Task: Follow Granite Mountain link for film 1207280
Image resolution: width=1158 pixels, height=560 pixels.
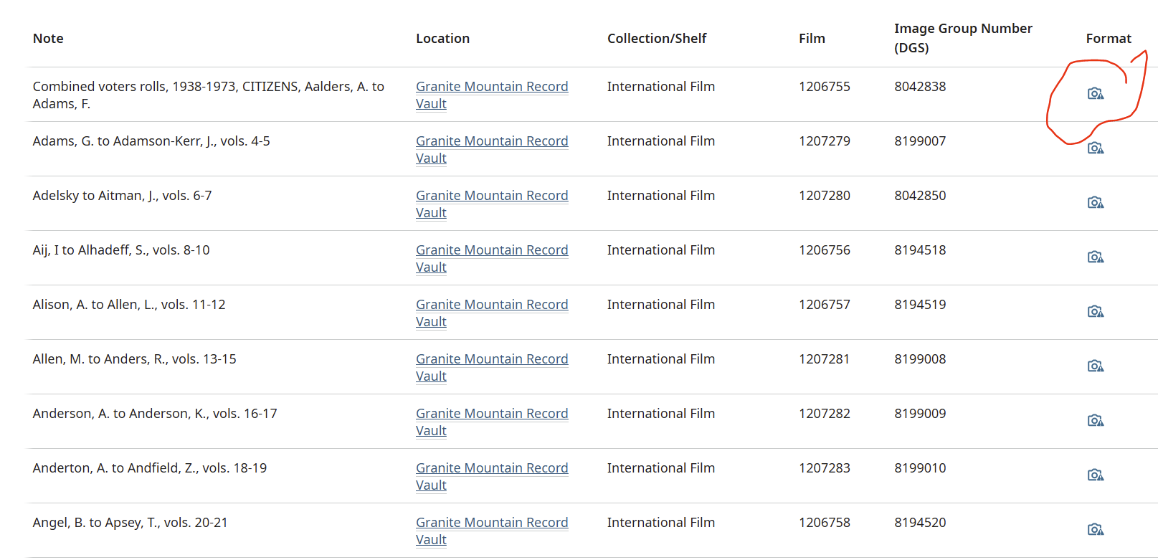Action: coord(491,196)
